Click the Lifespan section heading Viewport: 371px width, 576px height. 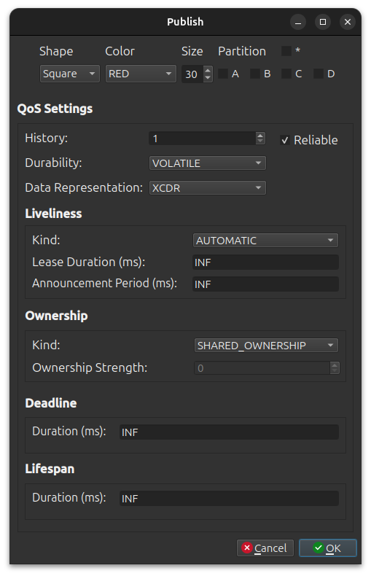coord(50,469)
